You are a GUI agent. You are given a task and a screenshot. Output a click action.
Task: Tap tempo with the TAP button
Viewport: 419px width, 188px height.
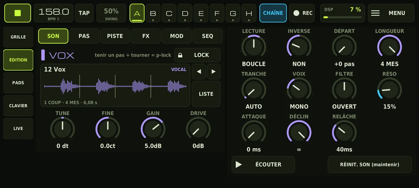coord(84,13)
